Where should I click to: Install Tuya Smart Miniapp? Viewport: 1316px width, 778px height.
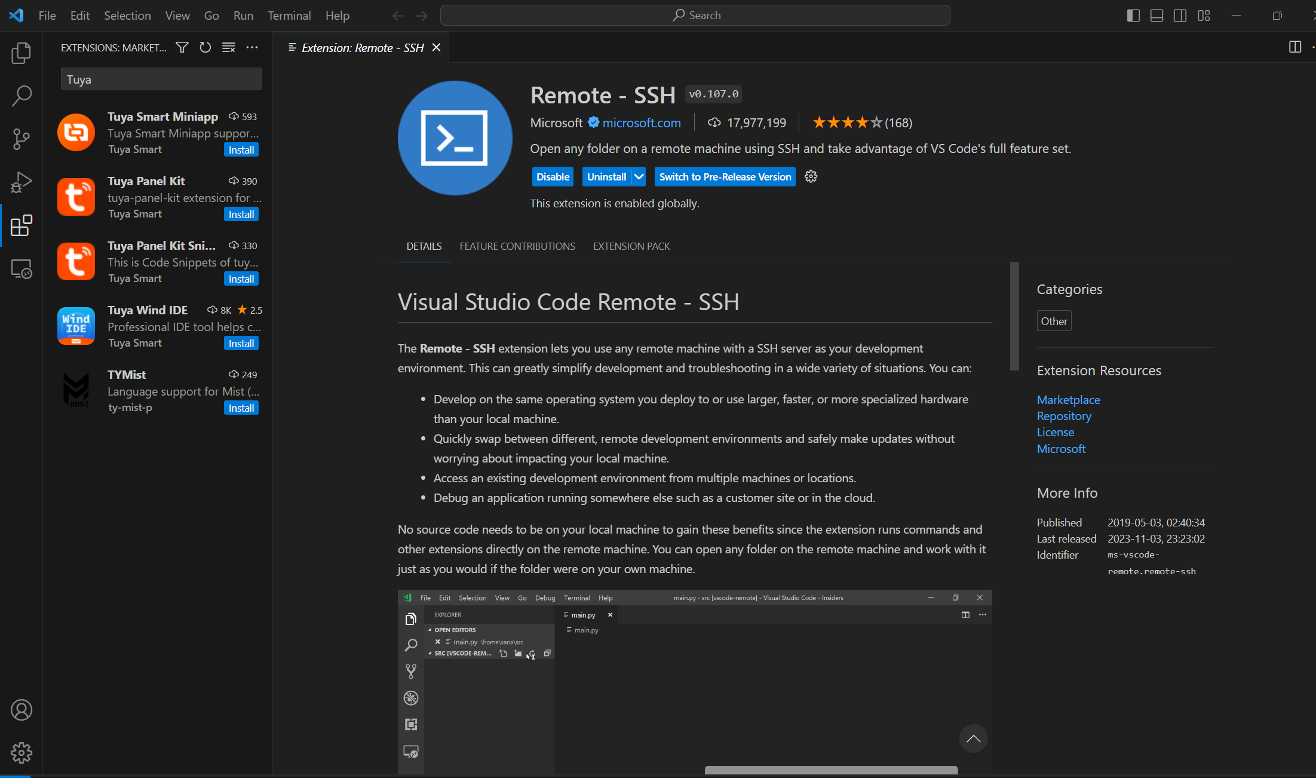click(241, 149)
